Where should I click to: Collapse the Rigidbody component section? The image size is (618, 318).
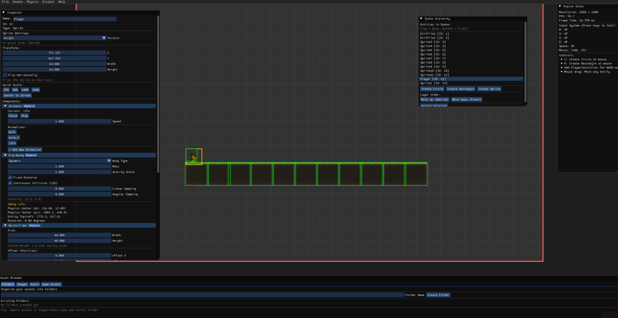[x=5, y=155]
